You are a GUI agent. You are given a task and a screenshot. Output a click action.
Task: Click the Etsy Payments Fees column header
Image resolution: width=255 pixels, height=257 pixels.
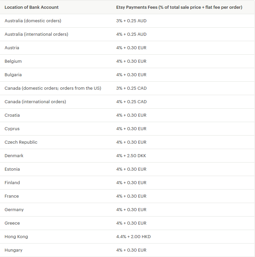179,7
